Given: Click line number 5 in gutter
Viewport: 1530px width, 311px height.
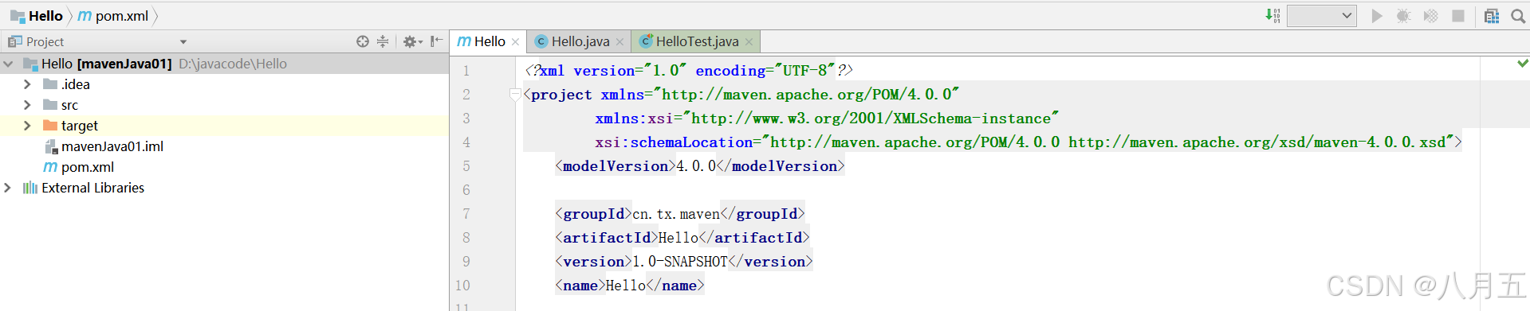Looking at the screenshot, I should click(466, 166).
